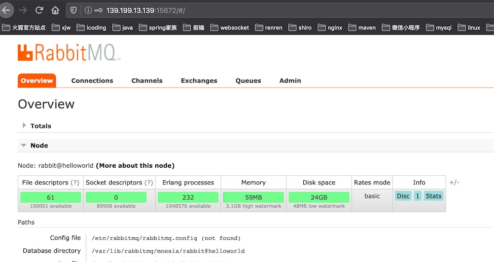Viewport: 494px width, 262px height.
Task: Open the shiro bookmark folder
Action: [x=300, y=28]
